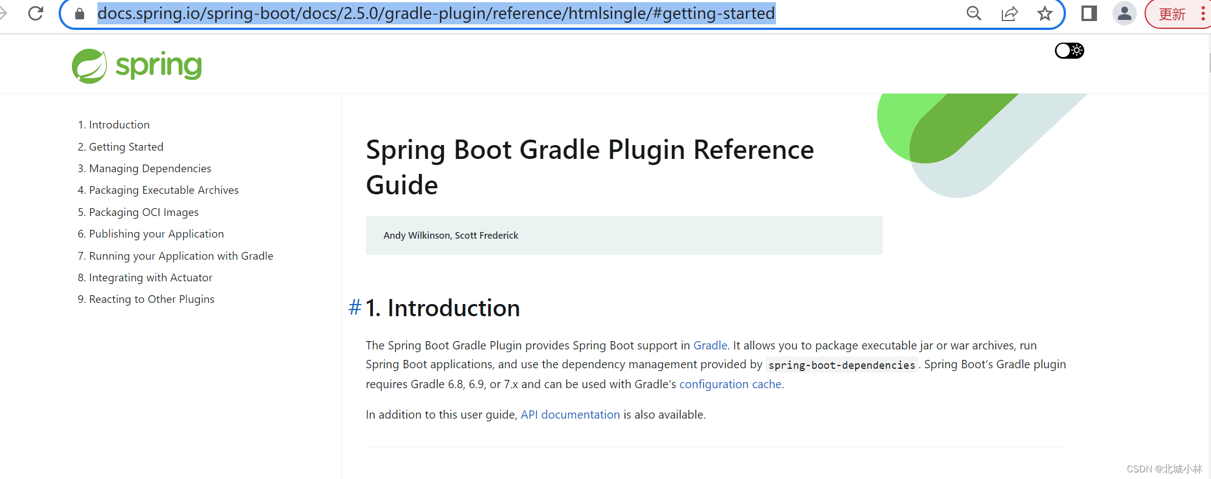Click the Spring logo
Image resolution: width=1211 pixels, height=479 pixels.
click(137, 66)
